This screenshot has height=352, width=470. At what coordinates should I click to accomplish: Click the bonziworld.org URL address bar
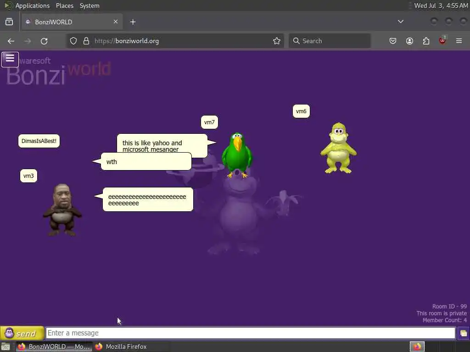tap(175, 41)
